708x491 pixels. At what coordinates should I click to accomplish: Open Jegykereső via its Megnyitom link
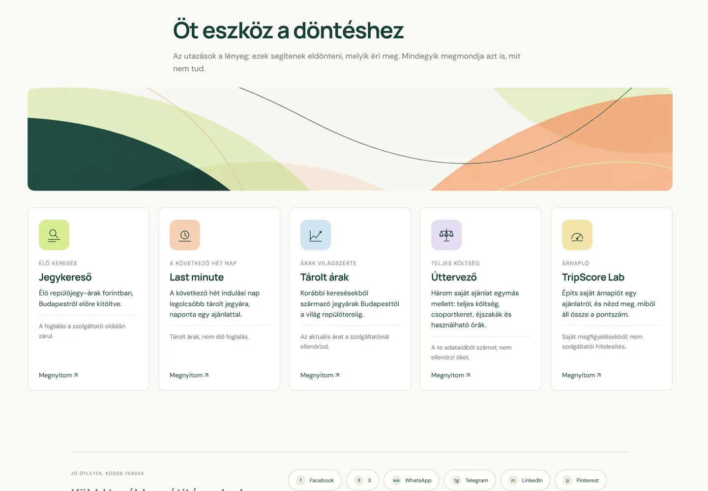[59, 375]
